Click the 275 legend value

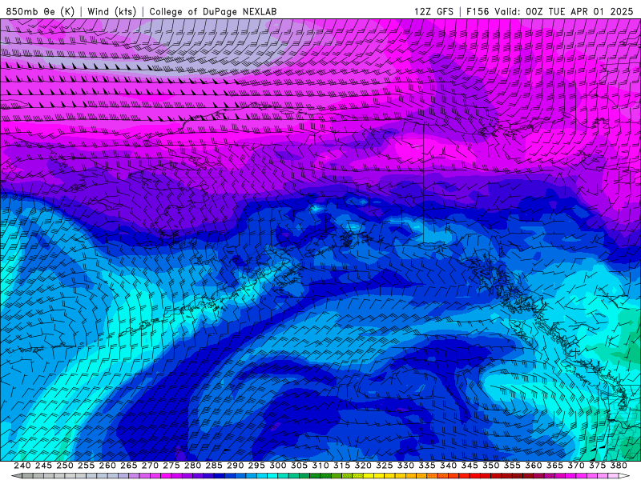click(x=171, y=466)
